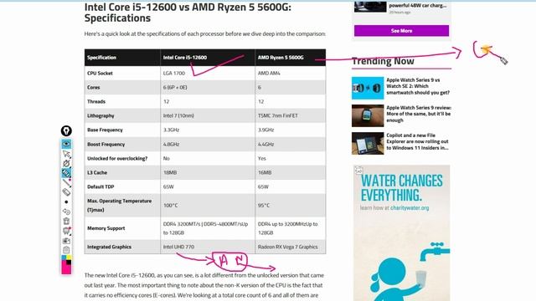Clear all ink with trash icon
536x301 pixels.
point(66,221)
